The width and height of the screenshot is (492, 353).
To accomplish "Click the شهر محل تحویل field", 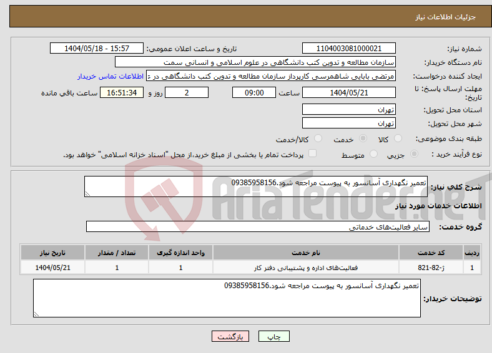I will (348, 123).
